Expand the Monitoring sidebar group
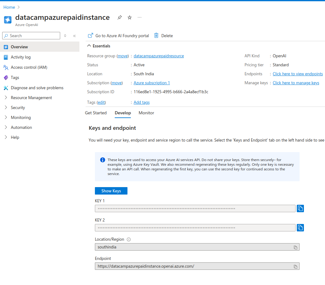The width and height of the screenshot is (325, 285). (6, 117)
